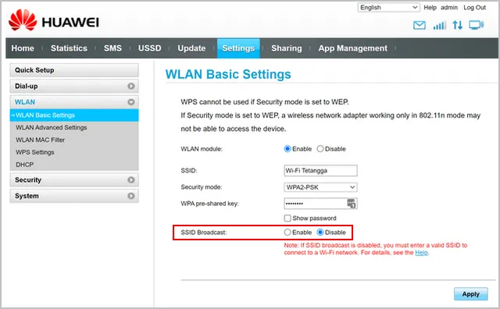
Task: Open the SMS tab
Action: [112, 48]
